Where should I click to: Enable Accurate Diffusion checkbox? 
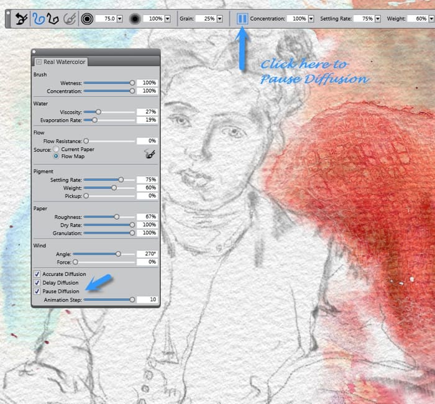[37, 274]
